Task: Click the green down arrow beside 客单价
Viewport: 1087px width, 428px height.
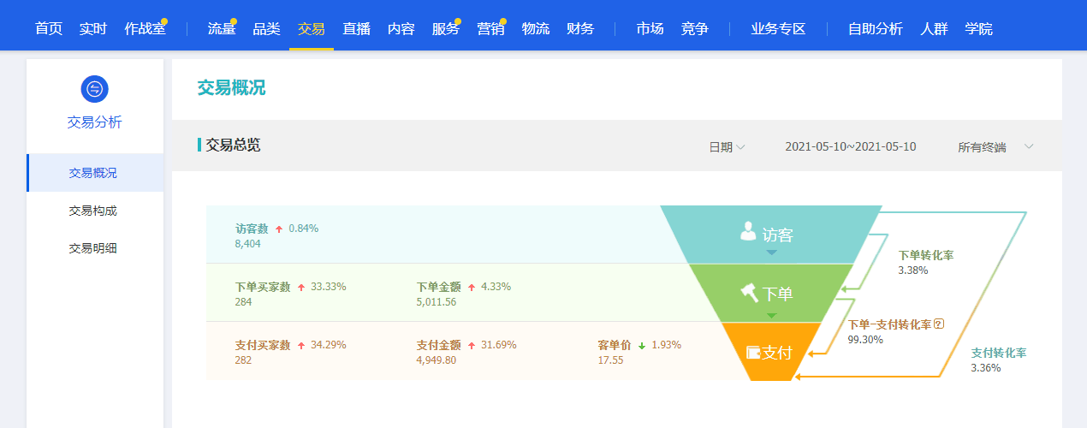Action: pyautogui.click(x=642, y=346)
